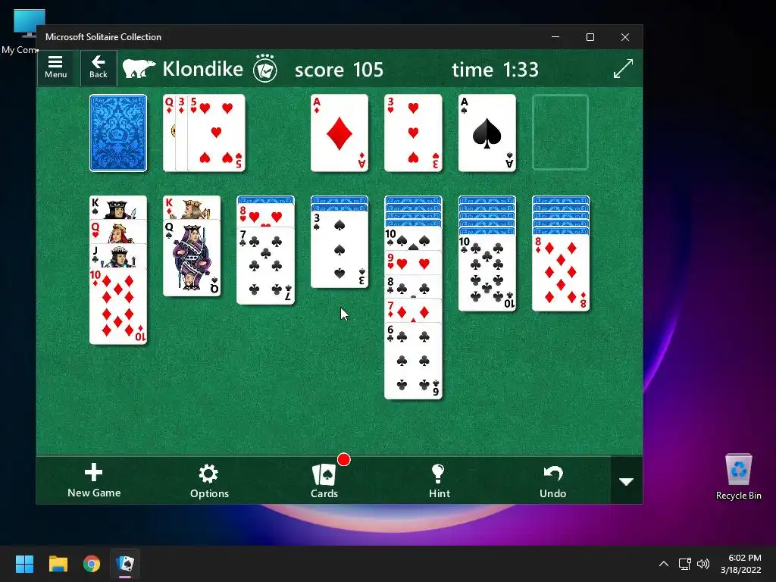
Task: Click the score 105 display
Action: click(339, 70)
